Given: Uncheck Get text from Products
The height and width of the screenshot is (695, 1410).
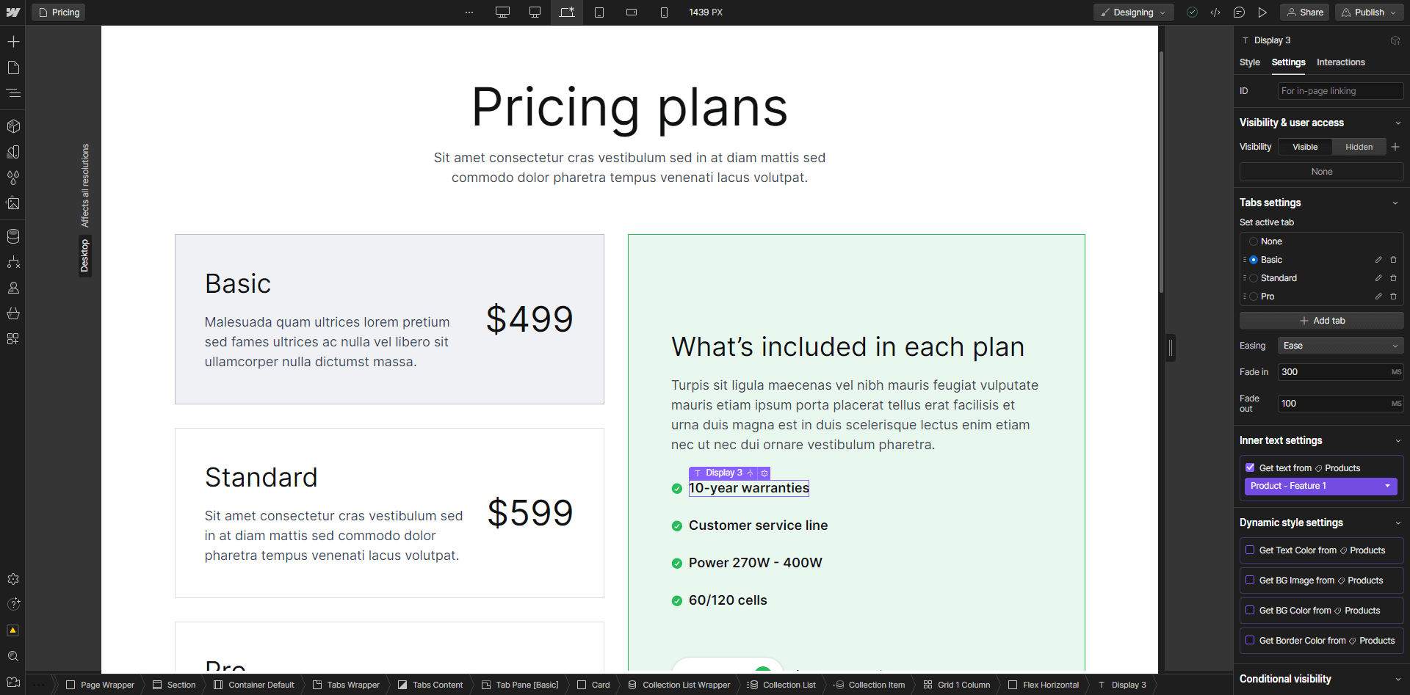Looking at the screenshot, I should pos(1251,467).
